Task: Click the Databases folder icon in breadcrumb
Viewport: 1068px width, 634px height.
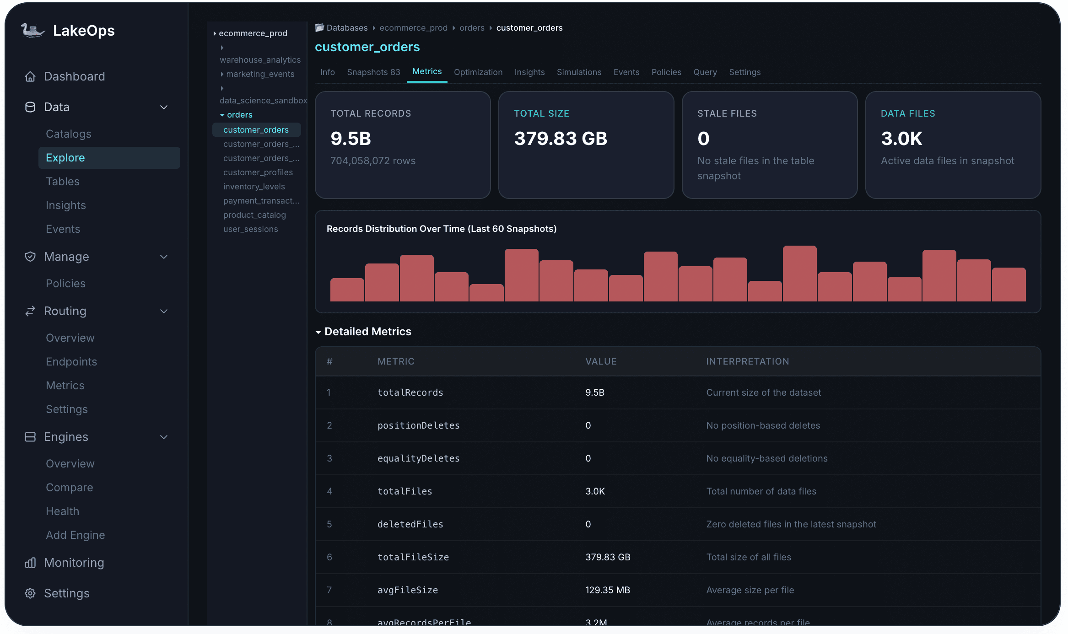Action: (x=319, y=28)
